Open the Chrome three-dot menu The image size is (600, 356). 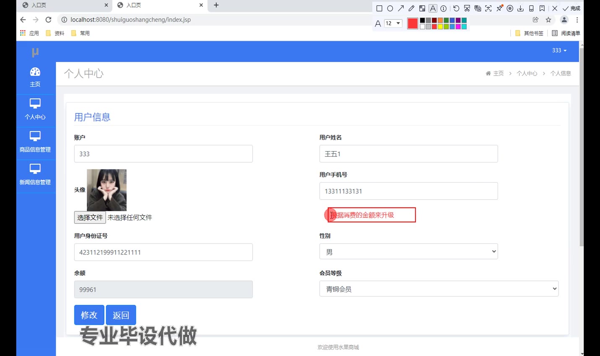coord(577,20)
